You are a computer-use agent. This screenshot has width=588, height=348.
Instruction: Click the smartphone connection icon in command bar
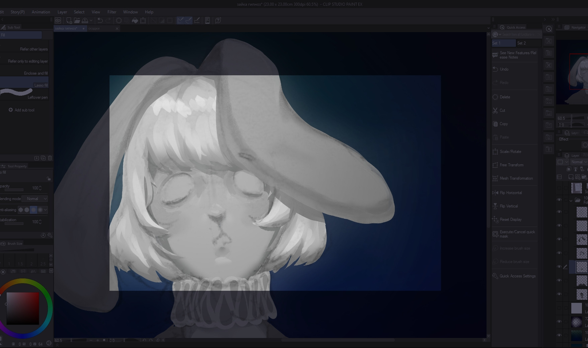[x=207, y=20]
